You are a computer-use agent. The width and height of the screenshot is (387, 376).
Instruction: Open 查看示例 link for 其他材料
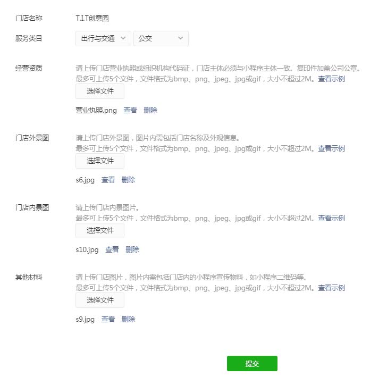coord(331,288)
